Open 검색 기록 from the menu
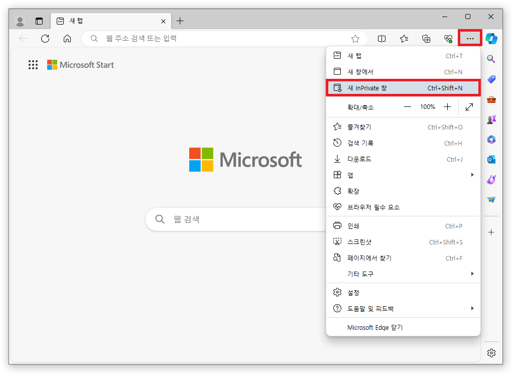Screen dimensions: 512x375 coord(403,143)
